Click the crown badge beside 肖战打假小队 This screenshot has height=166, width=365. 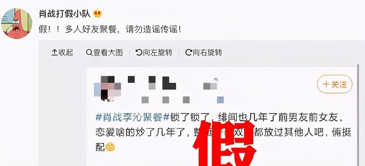pos(98,14)
